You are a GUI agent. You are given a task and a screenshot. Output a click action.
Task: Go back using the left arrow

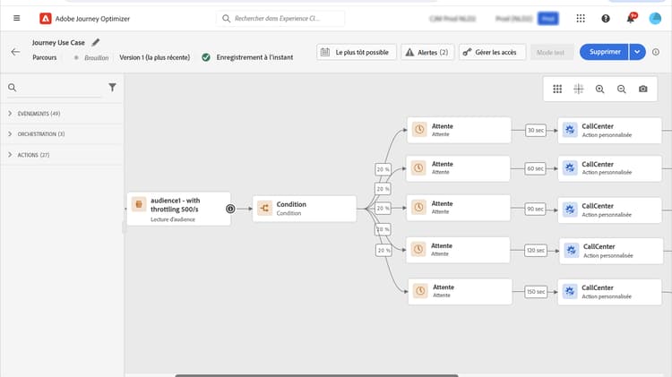point(15,52)
